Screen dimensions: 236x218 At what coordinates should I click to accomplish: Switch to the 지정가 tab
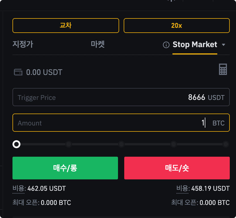(x=23, y=44)
